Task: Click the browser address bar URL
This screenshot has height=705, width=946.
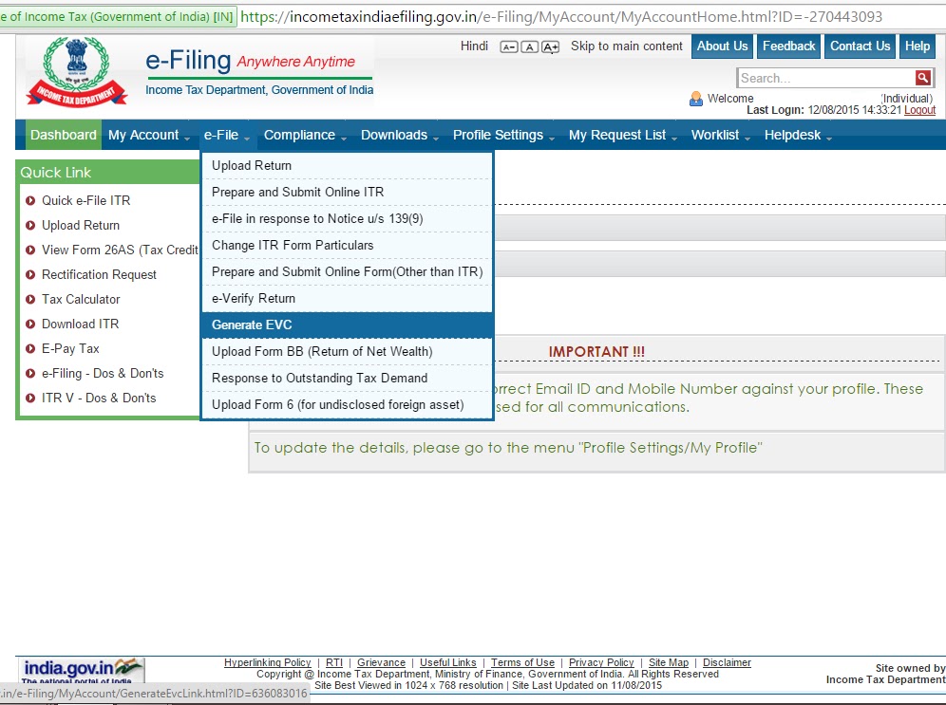Action: [x=561, y=17]
